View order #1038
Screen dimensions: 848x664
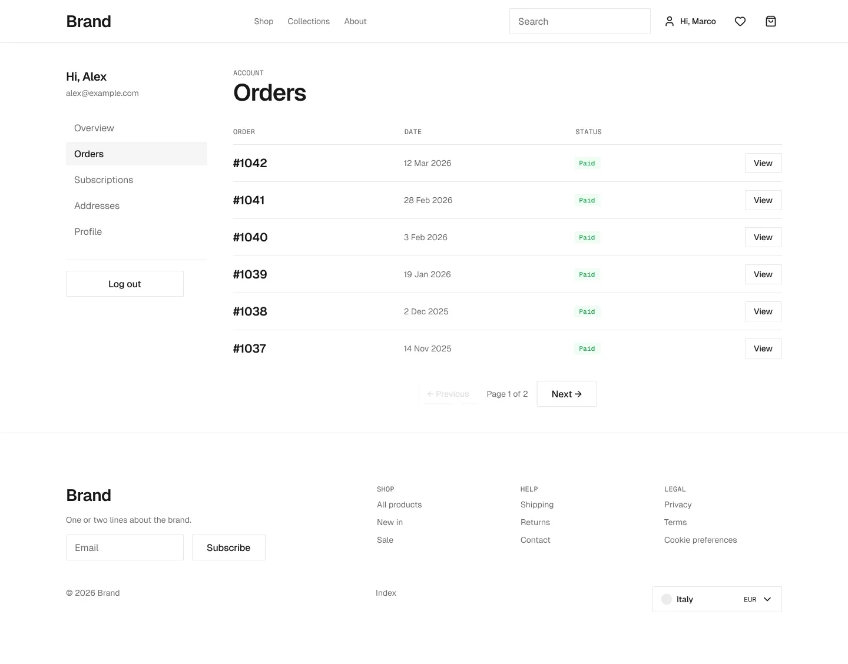[x=763, y=311]
